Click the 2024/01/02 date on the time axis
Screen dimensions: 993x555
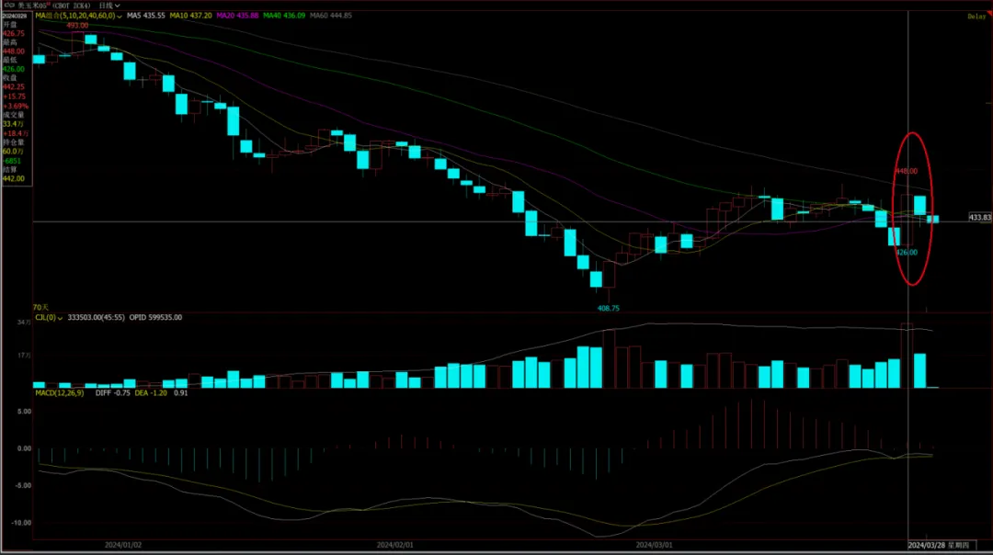123,545
